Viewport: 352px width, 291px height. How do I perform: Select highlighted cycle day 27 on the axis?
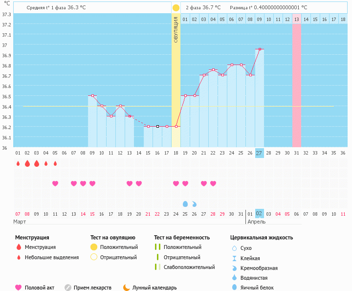point(259,153)
